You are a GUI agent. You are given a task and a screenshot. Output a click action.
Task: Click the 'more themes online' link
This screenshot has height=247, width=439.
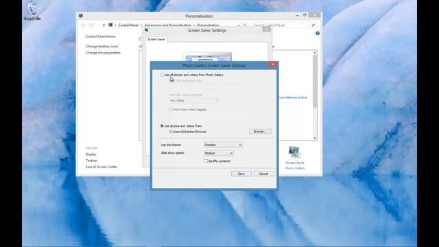[293, 97]
